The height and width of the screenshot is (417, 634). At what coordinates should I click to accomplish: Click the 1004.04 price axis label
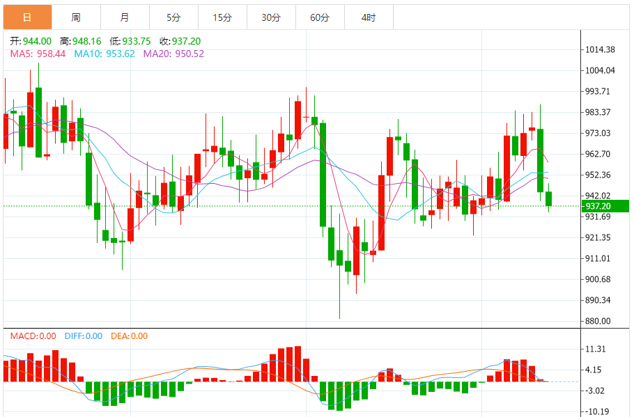[x=600, y=71]
